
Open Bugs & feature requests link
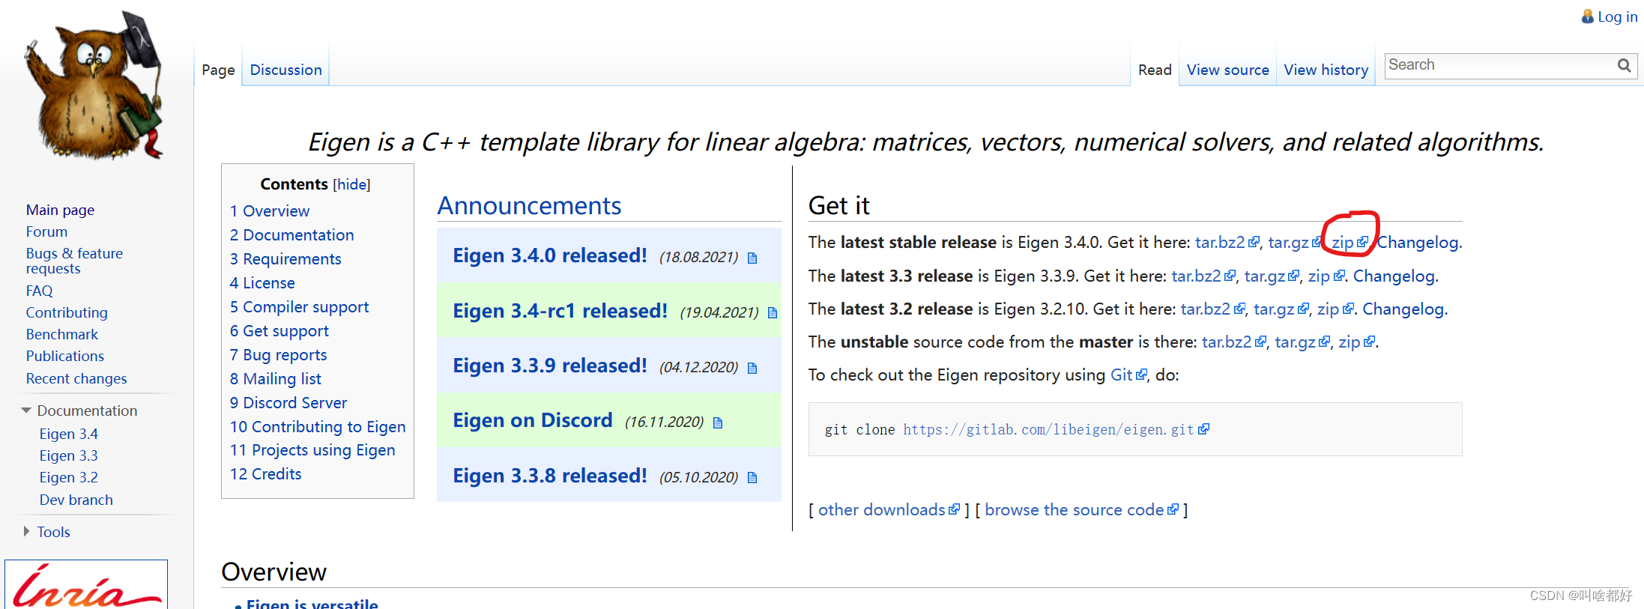pyautogui.click(x=74, y=261)
